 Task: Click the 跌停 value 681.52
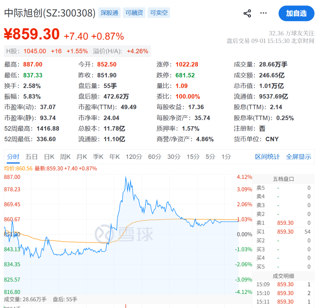point(185,75)
